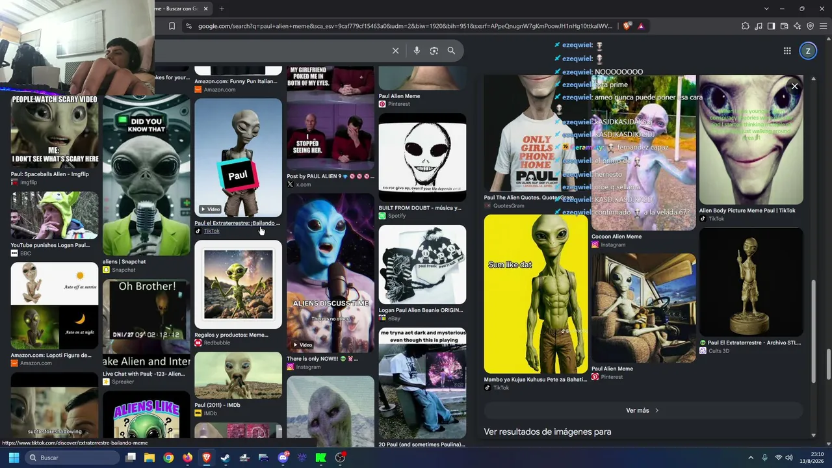The width and height of the screenshot is (832, 468).
Task: Show hidden system tray icons
Action: coord(751,458)
